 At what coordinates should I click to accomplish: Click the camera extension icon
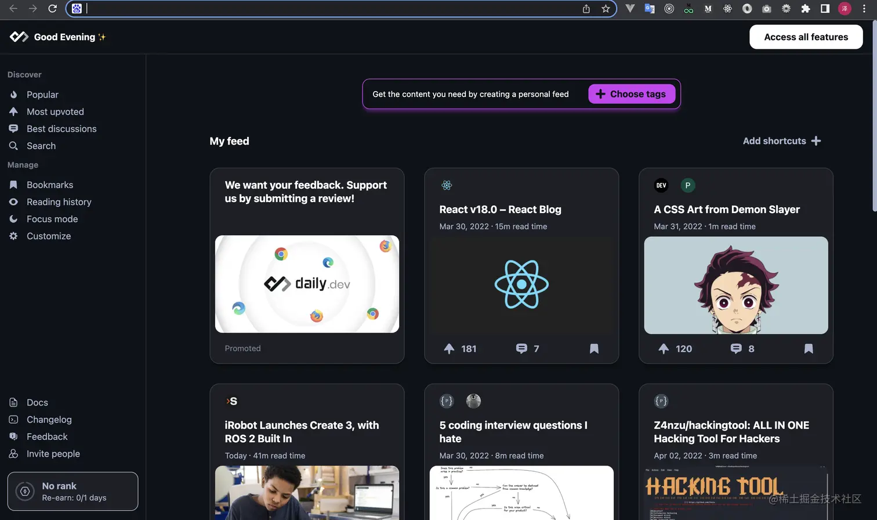click(x=766, y=9)
